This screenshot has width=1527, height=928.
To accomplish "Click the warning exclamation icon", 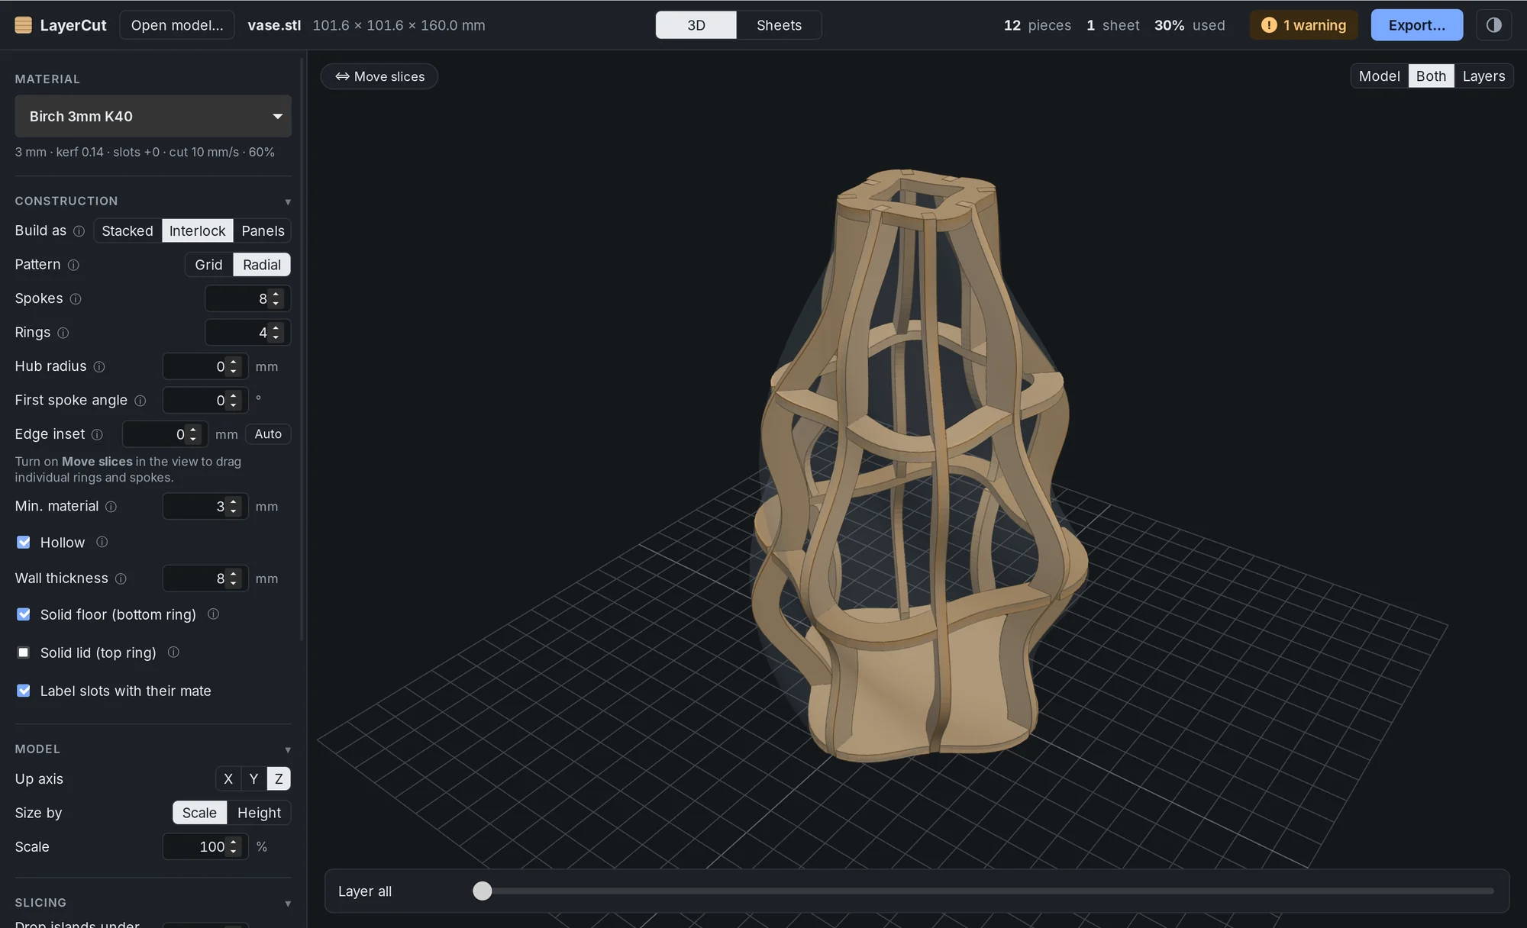I will point(1269,25).
